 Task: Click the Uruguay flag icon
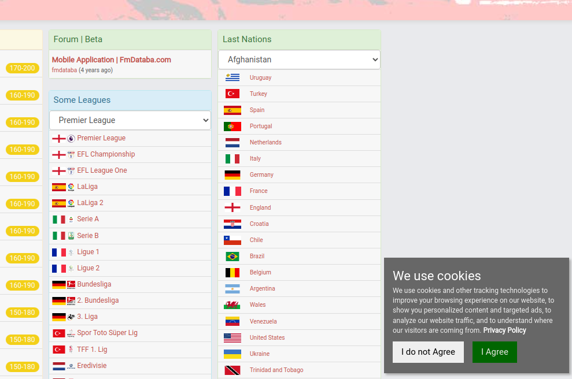point(233,77)
